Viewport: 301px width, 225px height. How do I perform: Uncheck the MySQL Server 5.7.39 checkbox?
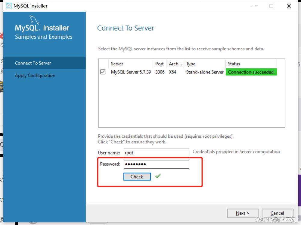point(103,72)
